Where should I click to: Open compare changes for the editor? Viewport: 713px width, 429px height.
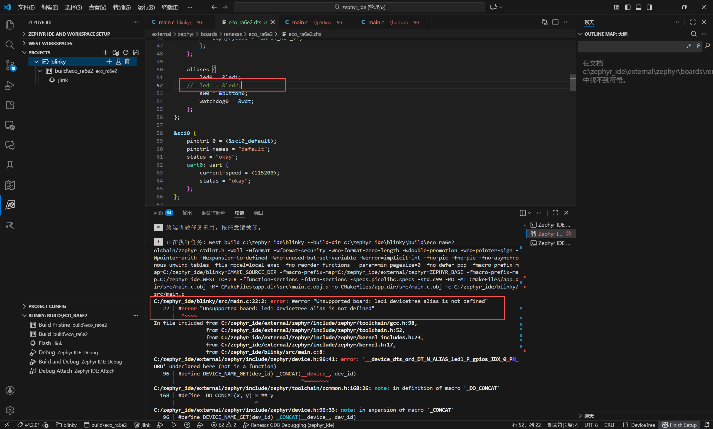coord(544,22)
